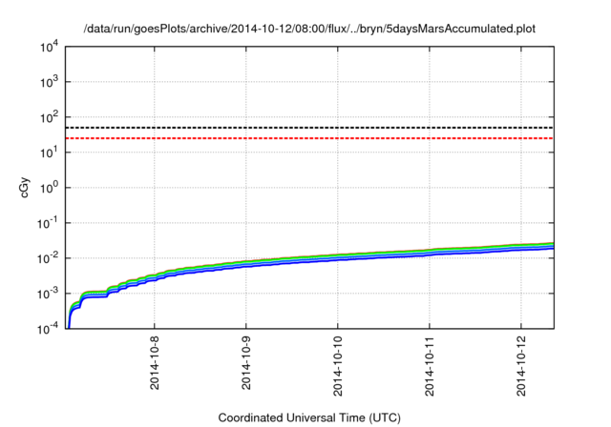Click the 2014-10-9 date tick label

tap(246, 361)
